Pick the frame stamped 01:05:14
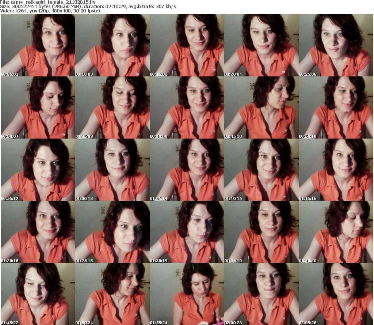 [x=187, y=170]
